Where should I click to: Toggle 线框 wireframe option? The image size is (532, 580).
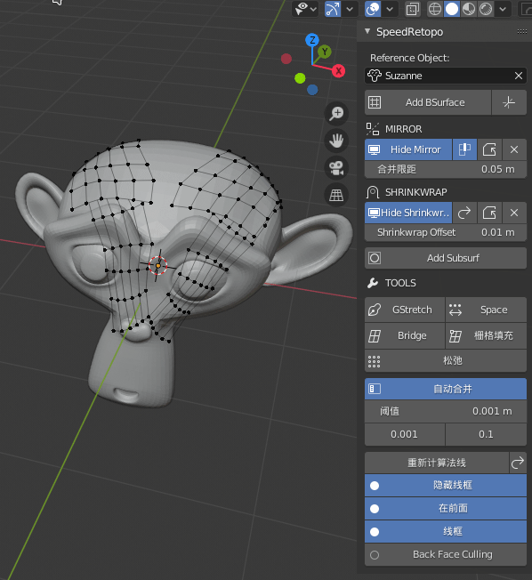pyautogui.click(x=446, y=532)
